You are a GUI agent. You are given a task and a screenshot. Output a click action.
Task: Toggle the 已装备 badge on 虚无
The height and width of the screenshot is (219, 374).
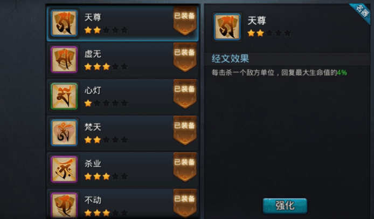185,57
